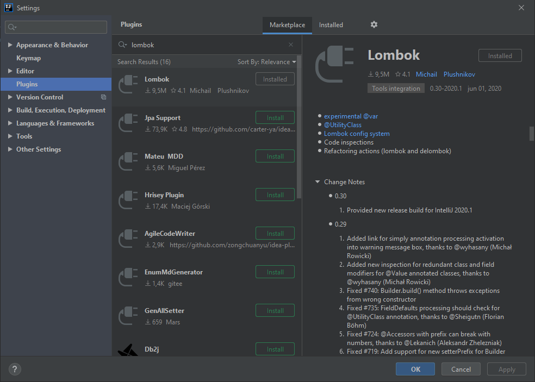Select Mateu MDD plugin name
This screenshot has height=382, width=535.
pos(164,156)
